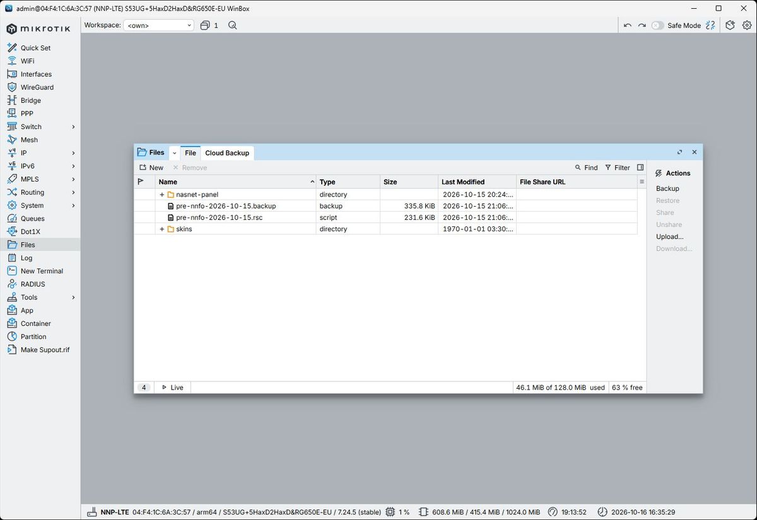Click the CPU 1 % status indicator

(397, 512)
